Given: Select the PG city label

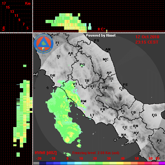Looking at the screenshot, I should click(82, 65).
